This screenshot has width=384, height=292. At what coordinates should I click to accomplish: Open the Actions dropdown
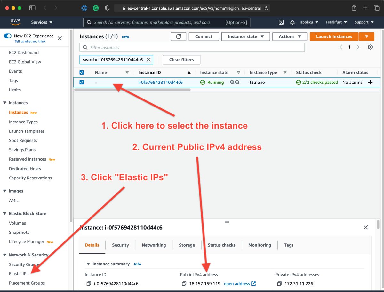pos(290,36)
